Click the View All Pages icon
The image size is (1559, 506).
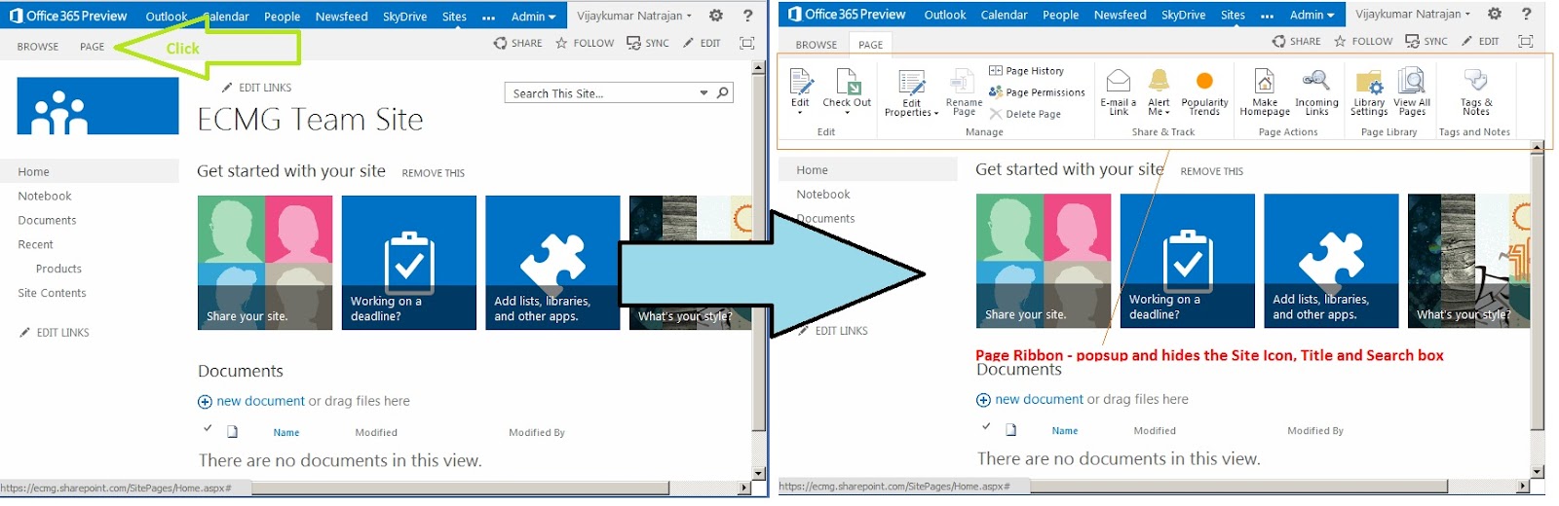[x=1411, y=81]
